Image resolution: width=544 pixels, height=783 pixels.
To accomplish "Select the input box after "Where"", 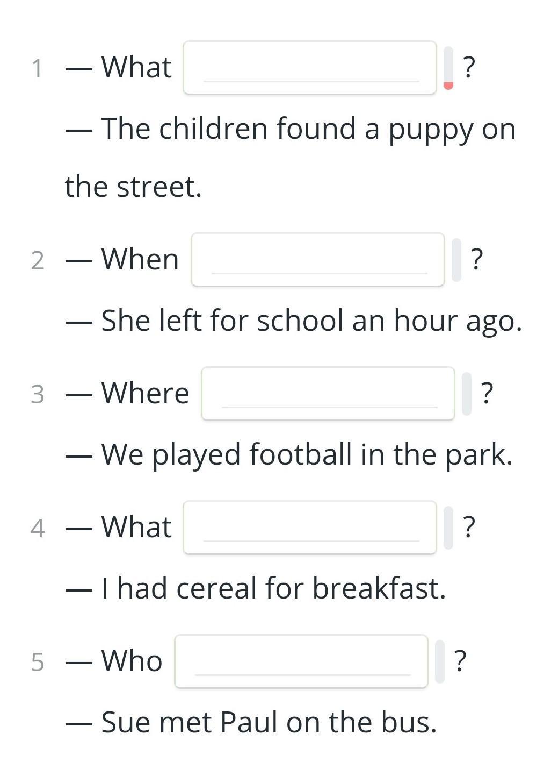I will point(328,394).
